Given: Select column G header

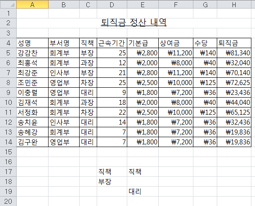Looking at the screenshot, I should [205, 4].
